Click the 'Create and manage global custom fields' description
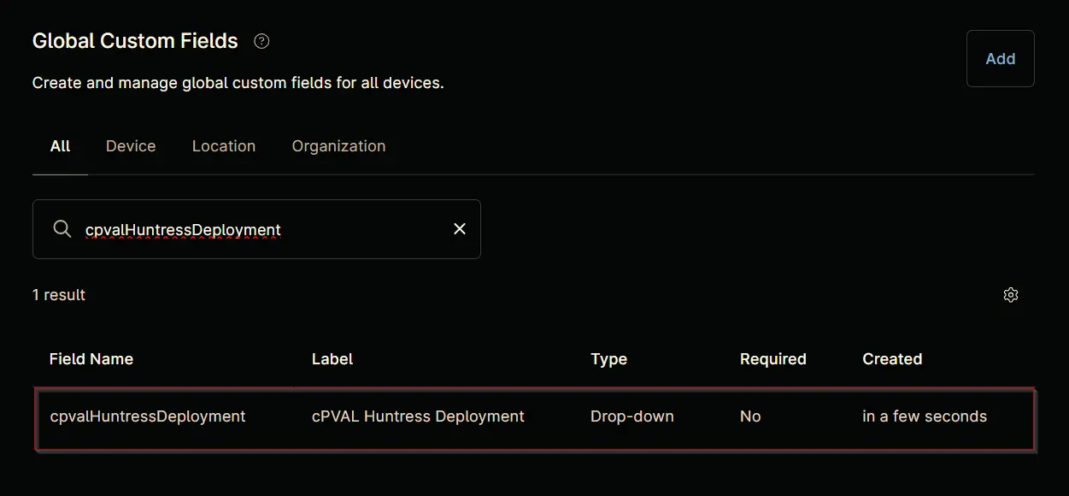Image resolution: width=1069 pixels, height=496 pixels. point(238,83)
